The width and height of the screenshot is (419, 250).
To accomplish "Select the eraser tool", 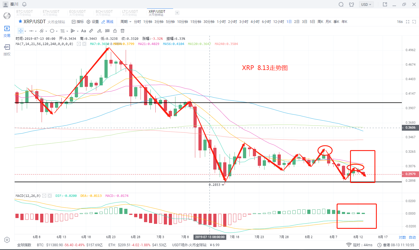I will click(x=100, y=31).
